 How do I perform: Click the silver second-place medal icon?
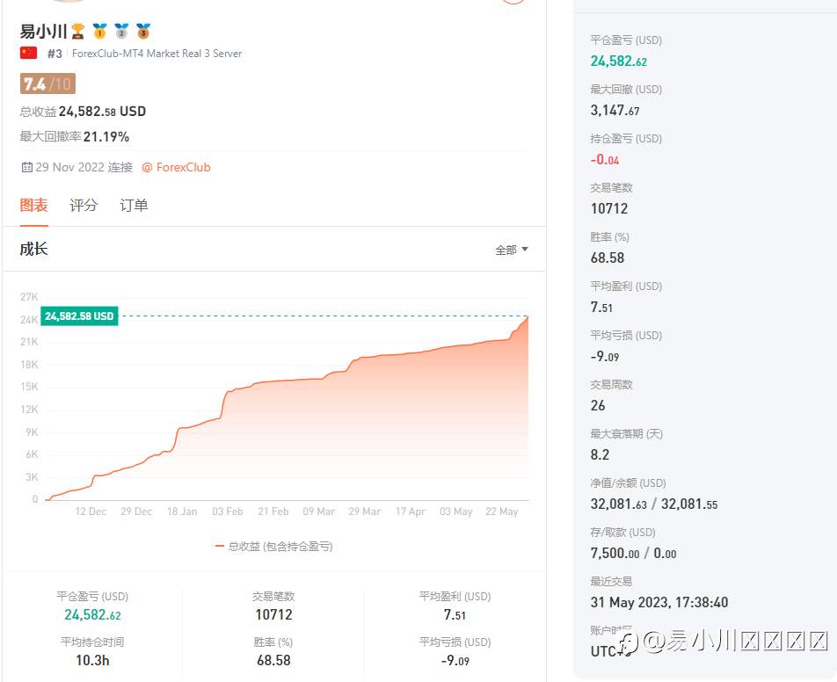tap(121, 32)
